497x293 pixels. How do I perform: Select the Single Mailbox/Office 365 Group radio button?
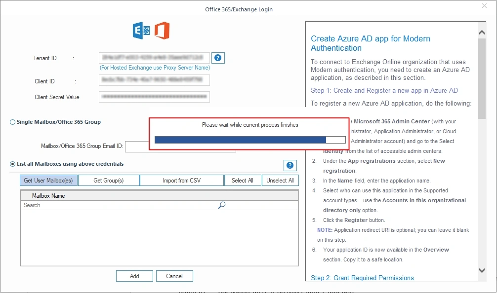click(11, 122)
